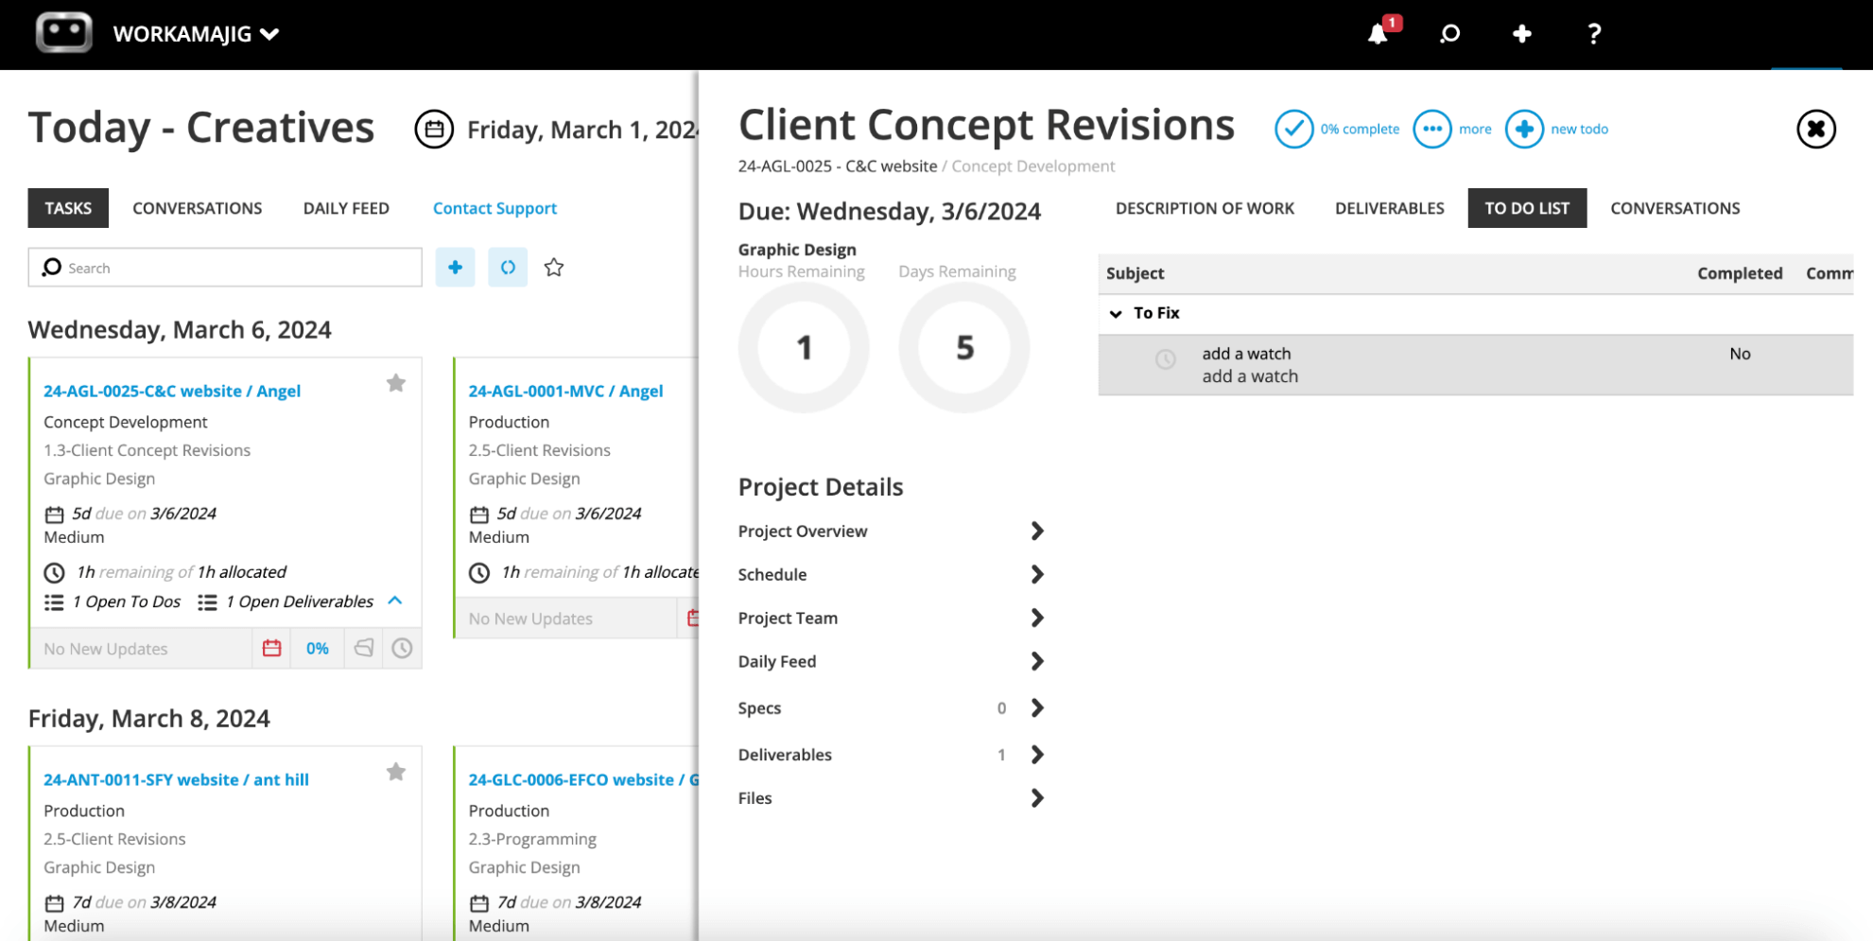Viewport: 1873px width, 941px height.
Task: Open the blue plus icon to add a task
Action: [x=455, y=268]
